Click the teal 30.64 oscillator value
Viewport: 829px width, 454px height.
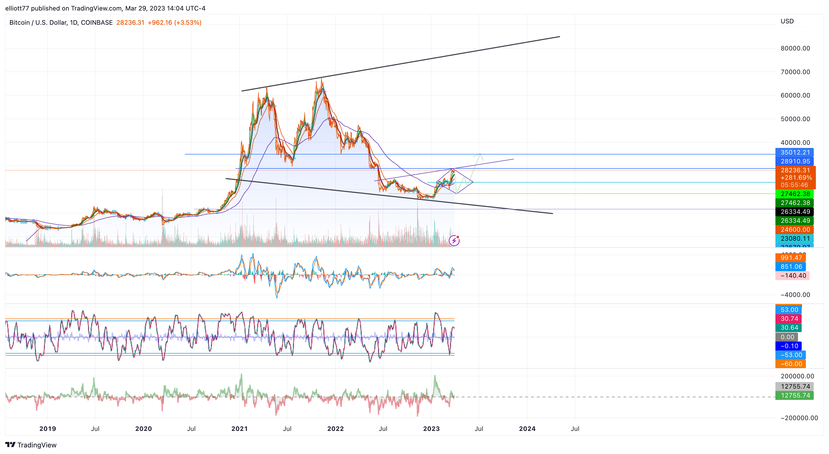[789, 328]
